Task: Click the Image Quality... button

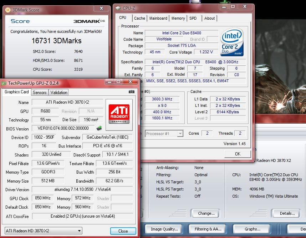Action: pos(164,229)
